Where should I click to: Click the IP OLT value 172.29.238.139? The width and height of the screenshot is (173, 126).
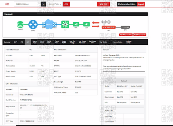point(81,61)
